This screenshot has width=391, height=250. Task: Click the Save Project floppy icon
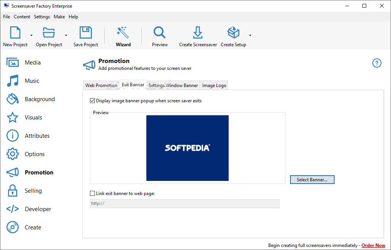click(85, 32)
